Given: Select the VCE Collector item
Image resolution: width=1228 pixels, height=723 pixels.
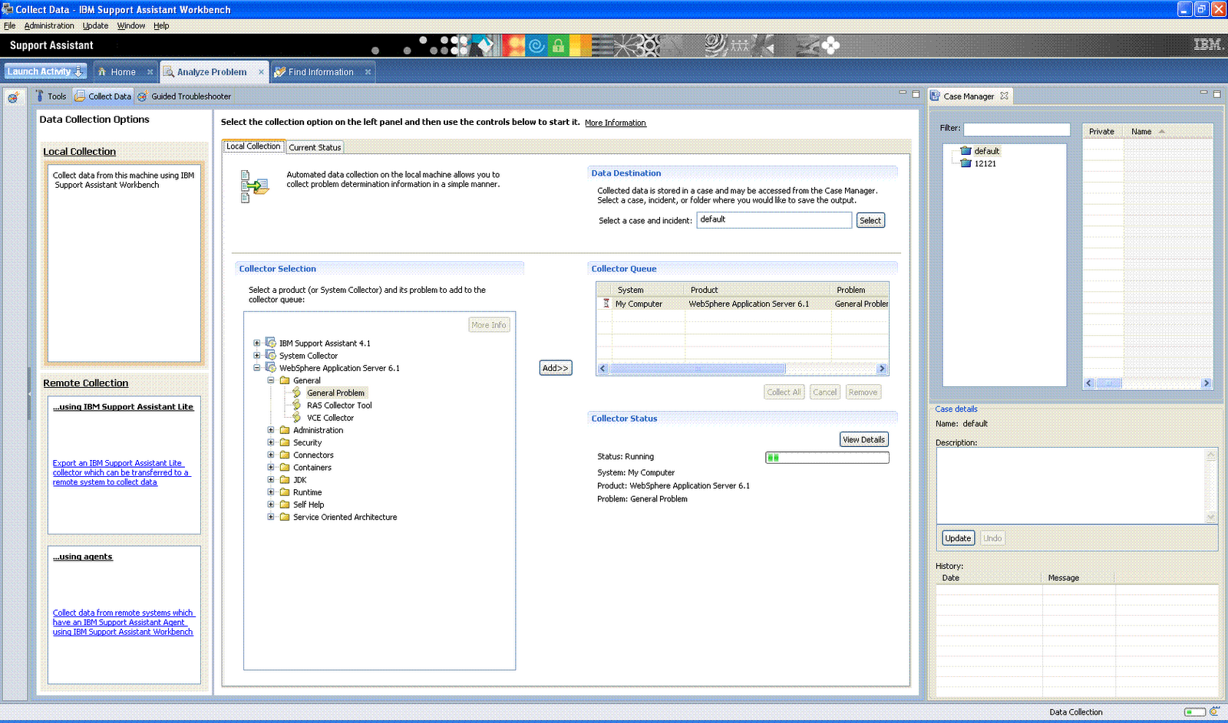Looking at the screenshot, I should 330,418.
